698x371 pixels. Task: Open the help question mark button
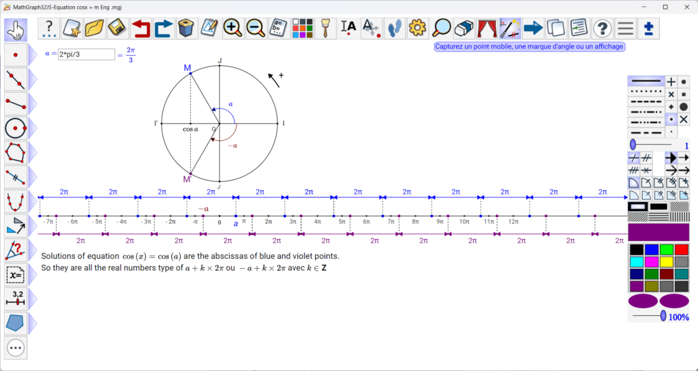[x=602, y=28]
